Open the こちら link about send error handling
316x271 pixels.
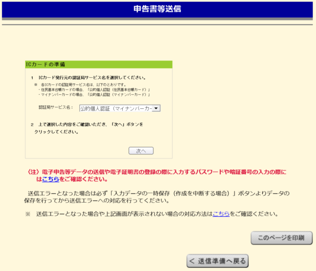(221, 214)
